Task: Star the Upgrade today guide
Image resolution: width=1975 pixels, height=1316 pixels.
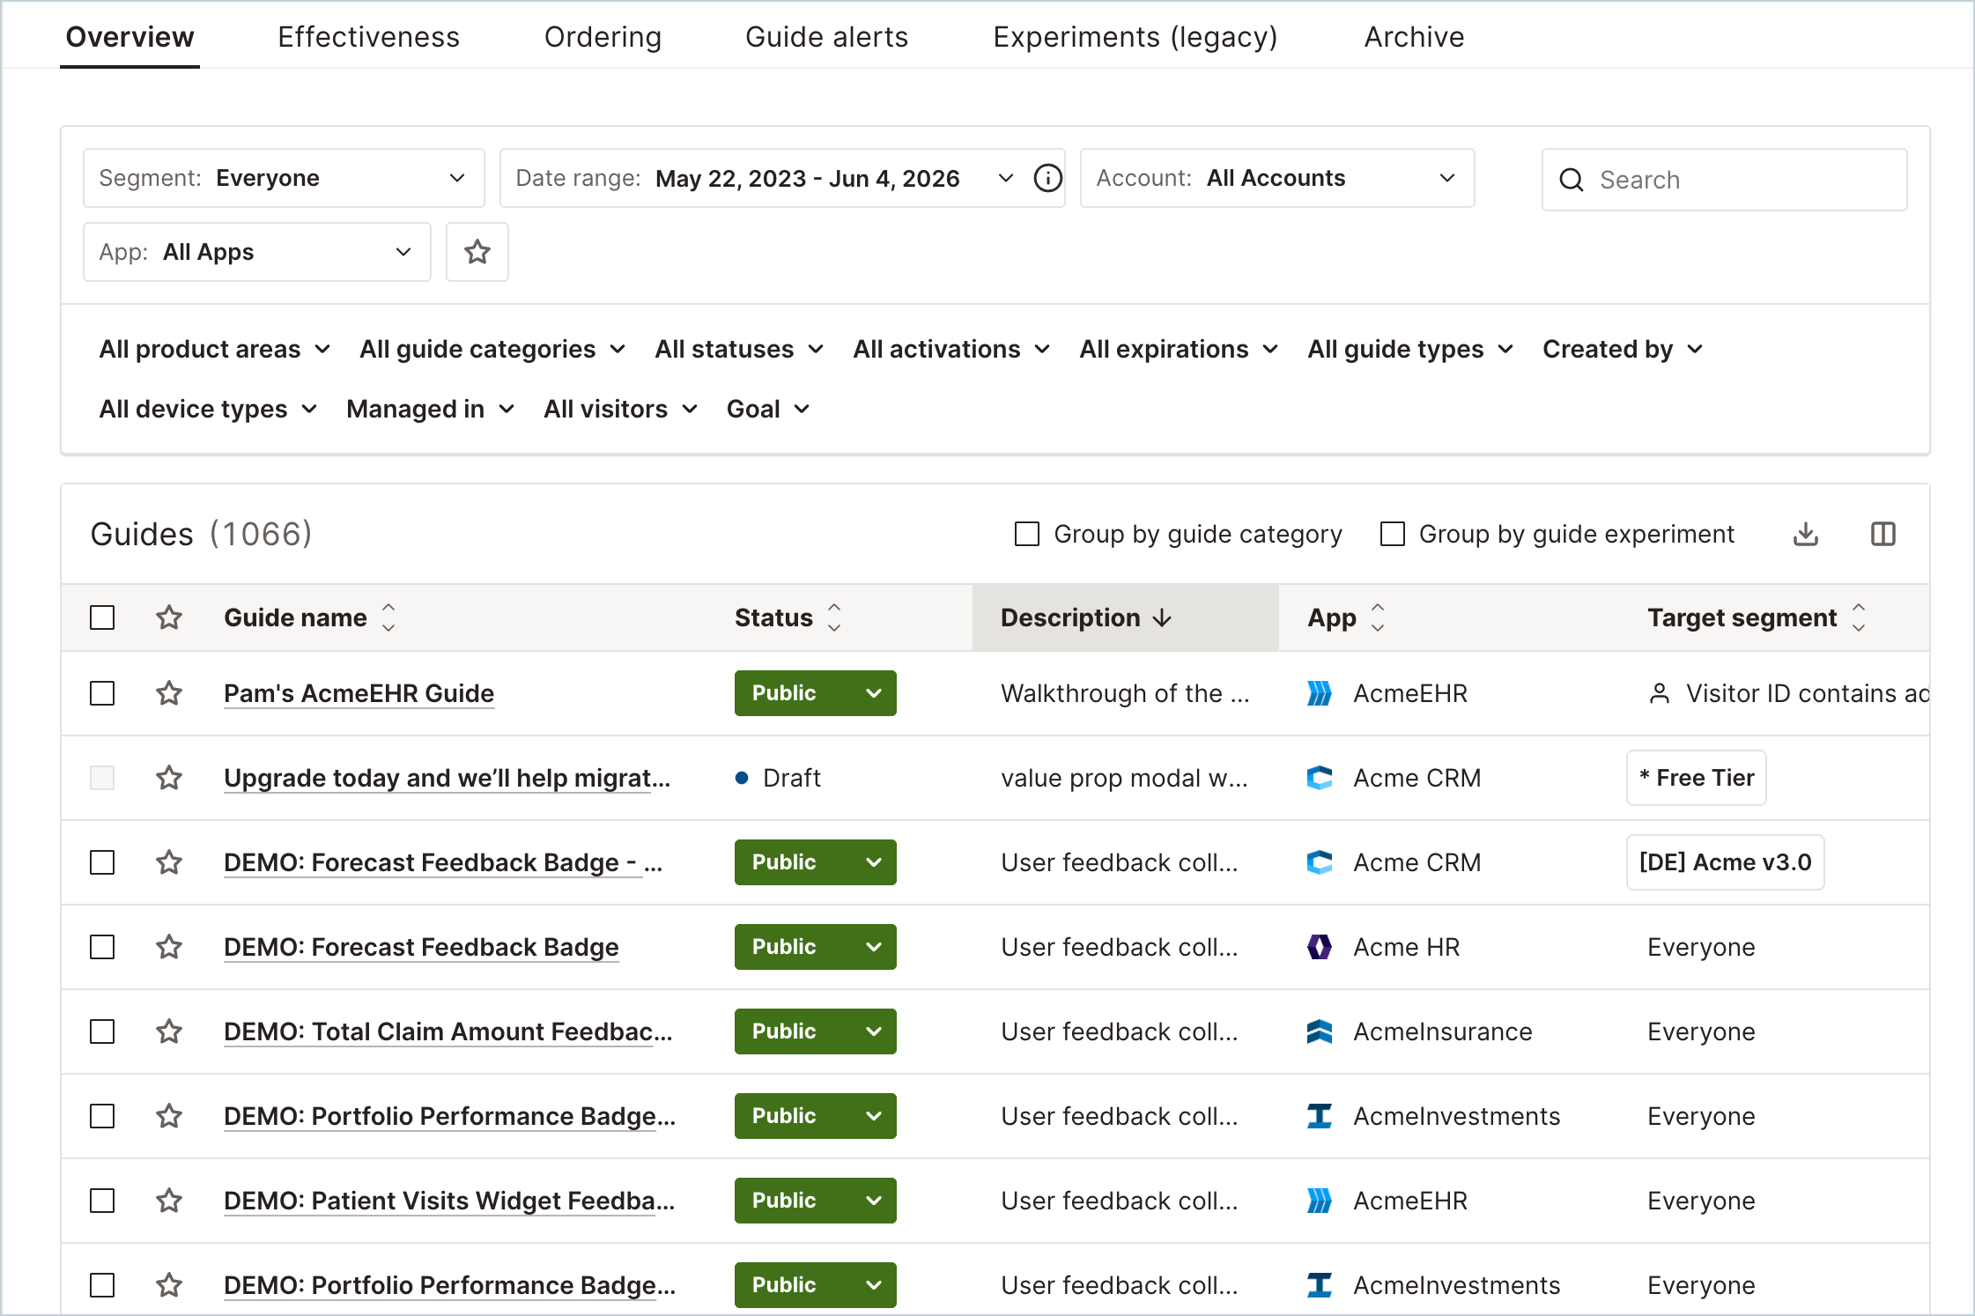Action: point(169,778)
